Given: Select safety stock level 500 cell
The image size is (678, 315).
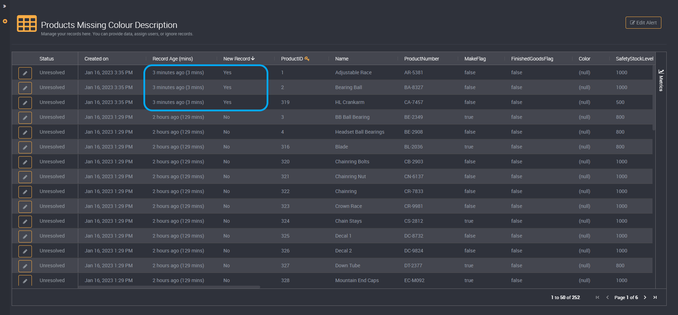Looking at the screenshot, I should coord(620,102).
